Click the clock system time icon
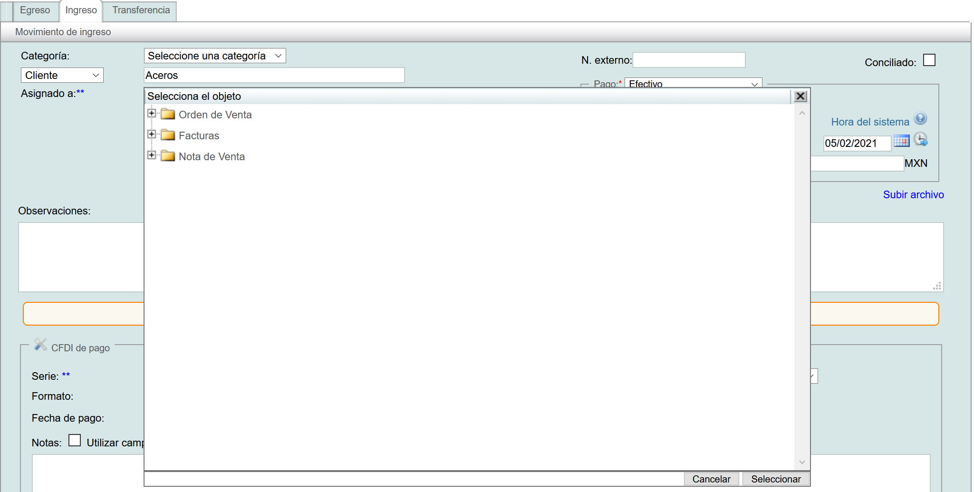The width and height of the screenshot is (974, 492). click(x=921, y=140)
